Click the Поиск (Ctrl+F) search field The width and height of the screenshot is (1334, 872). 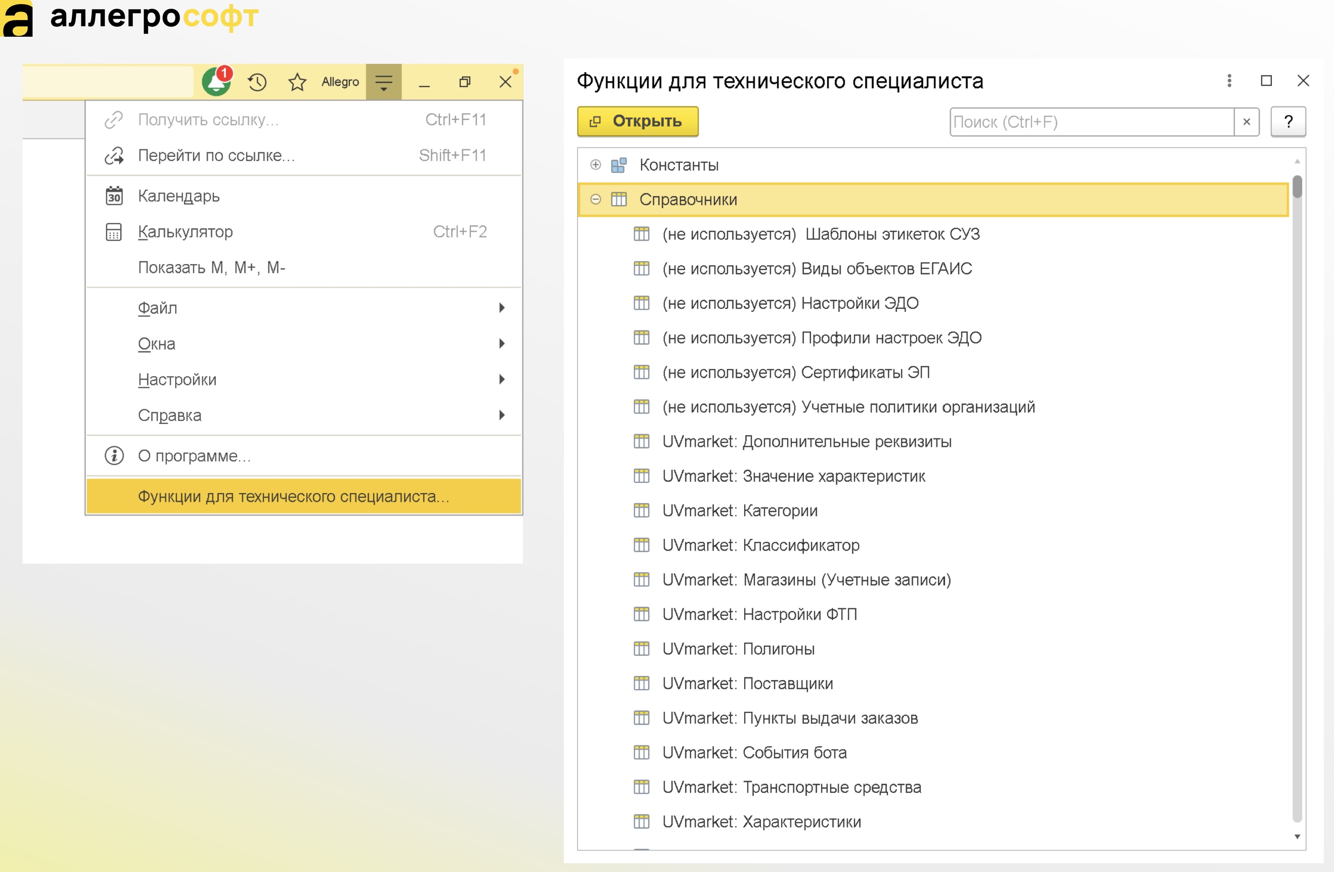(x=1091, y=121)
